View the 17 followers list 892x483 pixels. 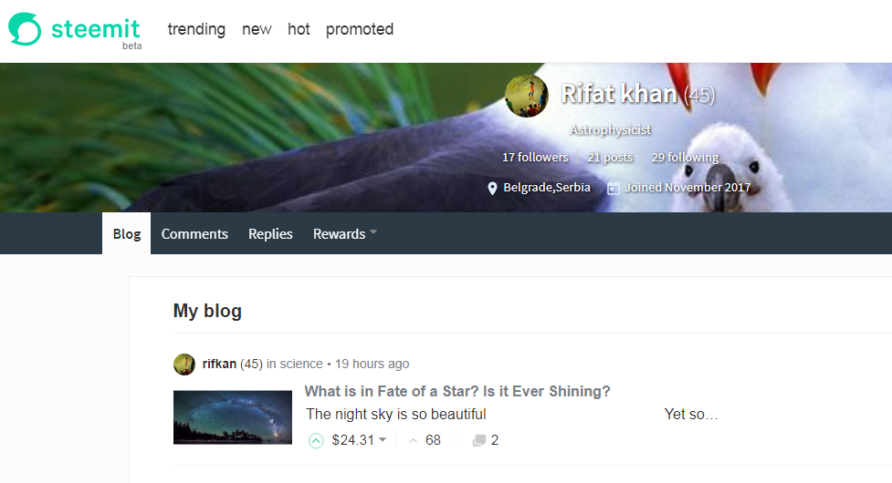point(535,158)
